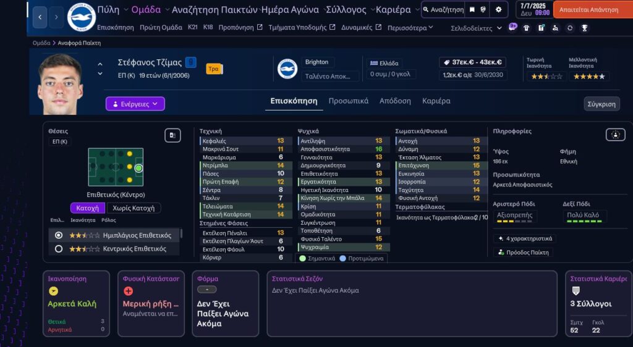The image size is (633, 347).
Task: Select the Κεντρικός Επιθετικός role radio button
Action: 59,249
